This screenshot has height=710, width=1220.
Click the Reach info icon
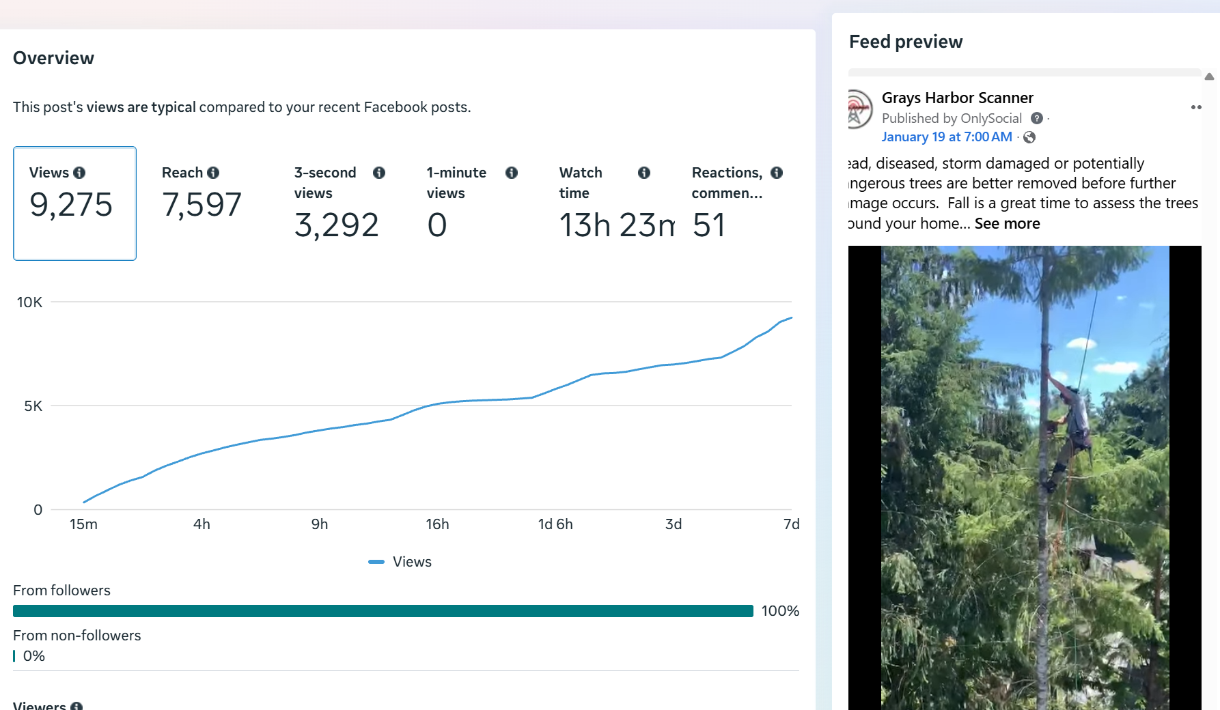click(213, 173)
